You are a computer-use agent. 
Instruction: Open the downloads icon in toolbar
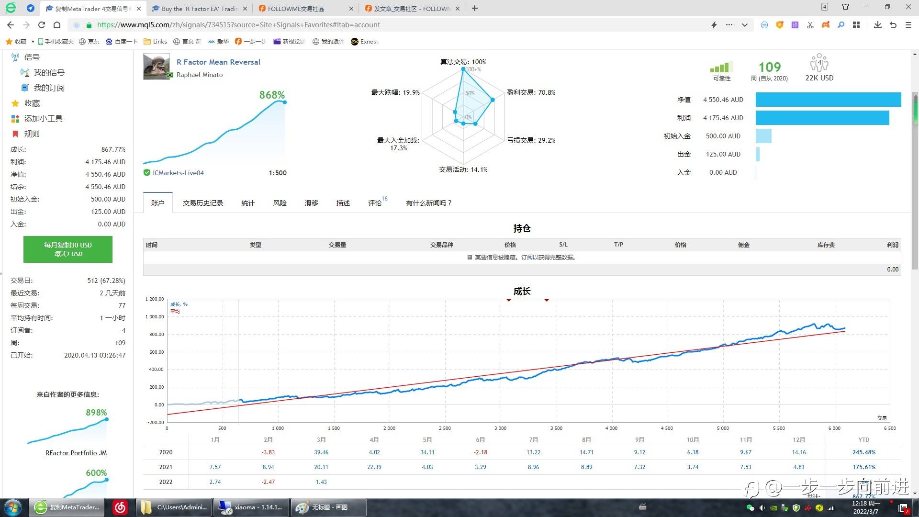(x=877, y=25)
